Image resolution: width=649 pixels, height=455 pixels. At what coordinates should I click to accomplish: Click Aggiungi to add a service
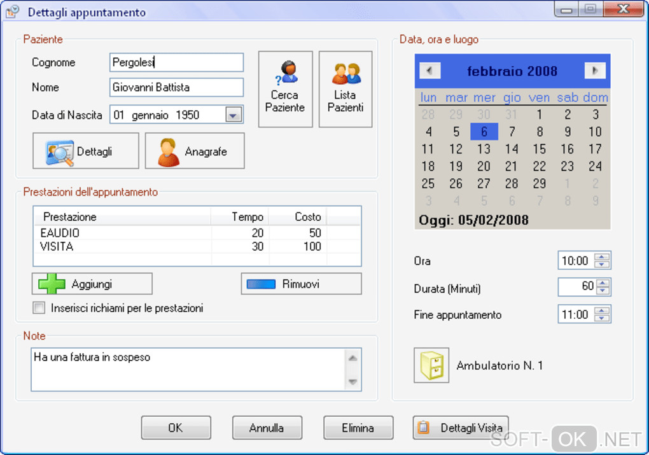click(x=92, y=284)
